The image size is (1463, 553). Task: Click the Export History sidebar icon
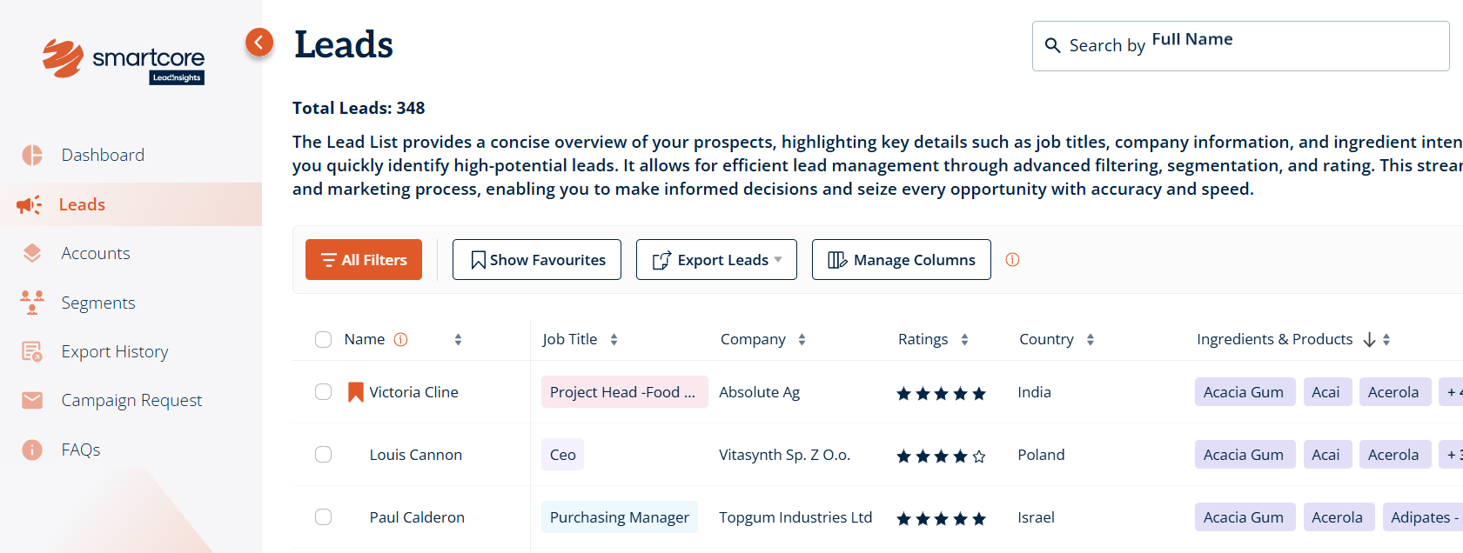pyautogui.click(x=32, y=351)
